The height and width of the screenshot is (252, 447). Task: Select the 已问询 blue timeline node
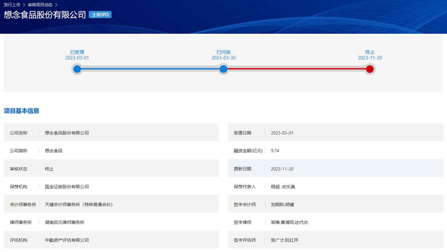point(223,69)
